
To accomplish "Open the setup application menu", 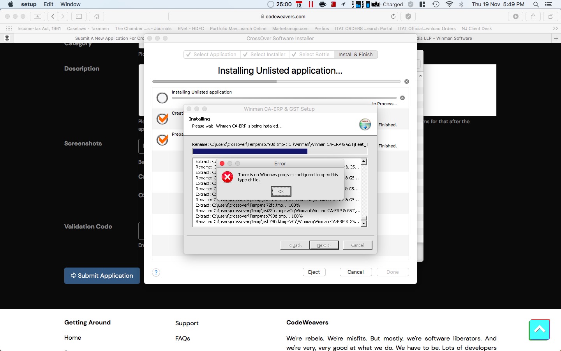I will tap(29, 4).
